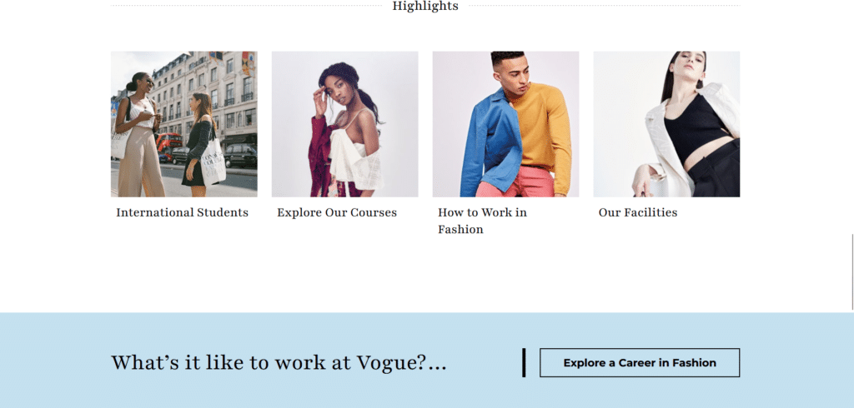The width and height of the screenshot is (854, 408).
Task: Click the black car in the street photo
Action: tap(241, 157)
